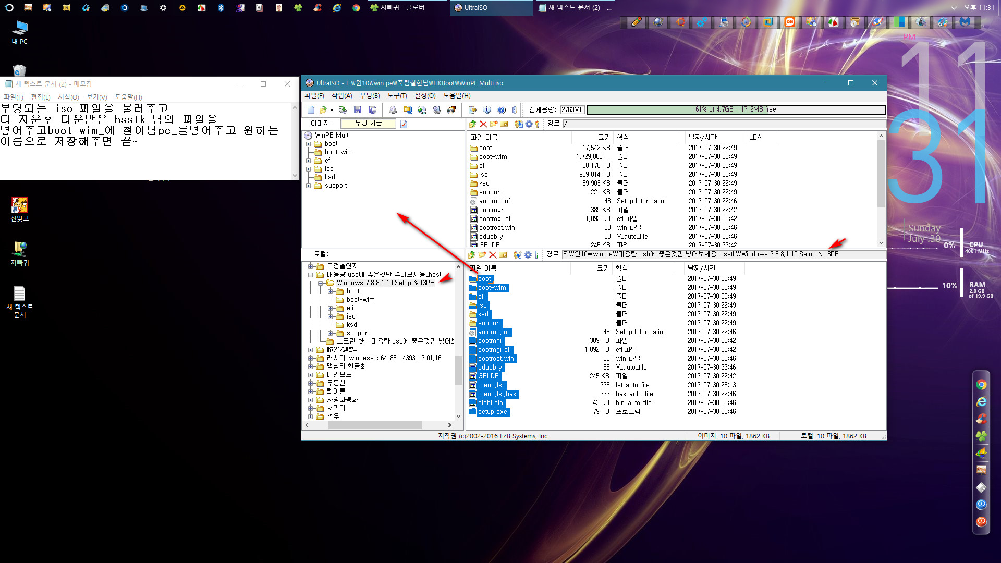Click the Exit door toolbar icon

pyautogui.click(x=515, y=110)
